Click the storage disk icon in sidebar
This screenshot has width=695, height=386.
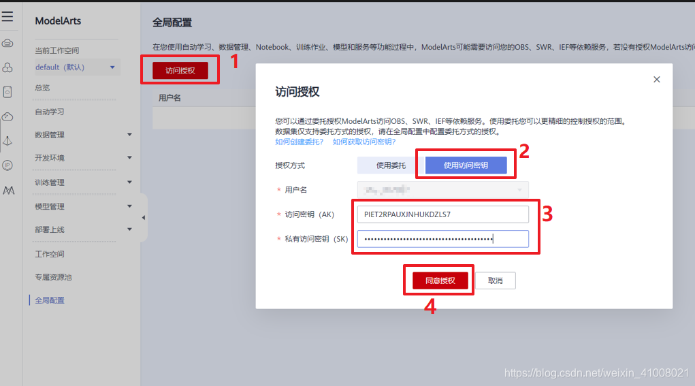point(7,92)
